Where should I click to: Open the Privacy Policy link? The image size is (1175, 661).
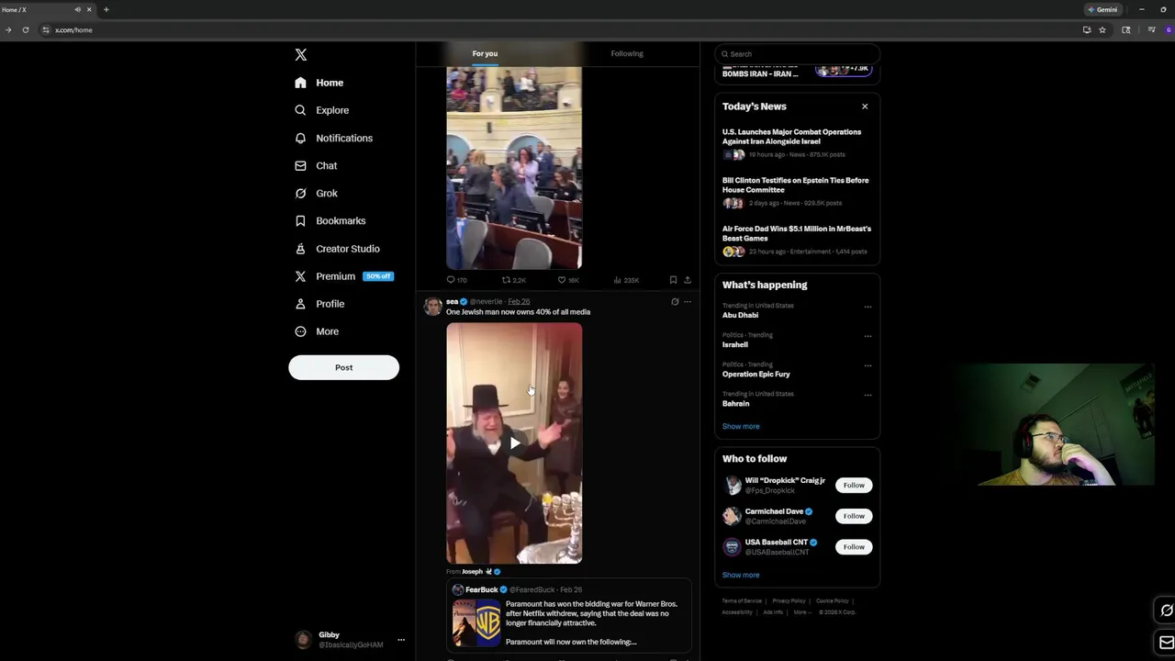(x=789, y=601)
